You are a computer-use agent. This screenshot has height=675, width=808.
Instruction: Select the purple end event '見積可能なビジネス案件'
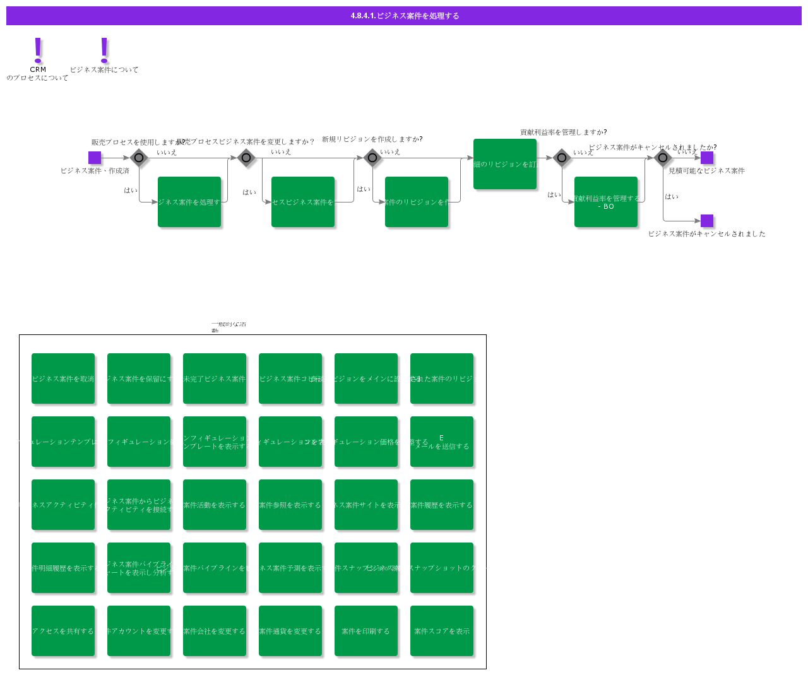707,158
